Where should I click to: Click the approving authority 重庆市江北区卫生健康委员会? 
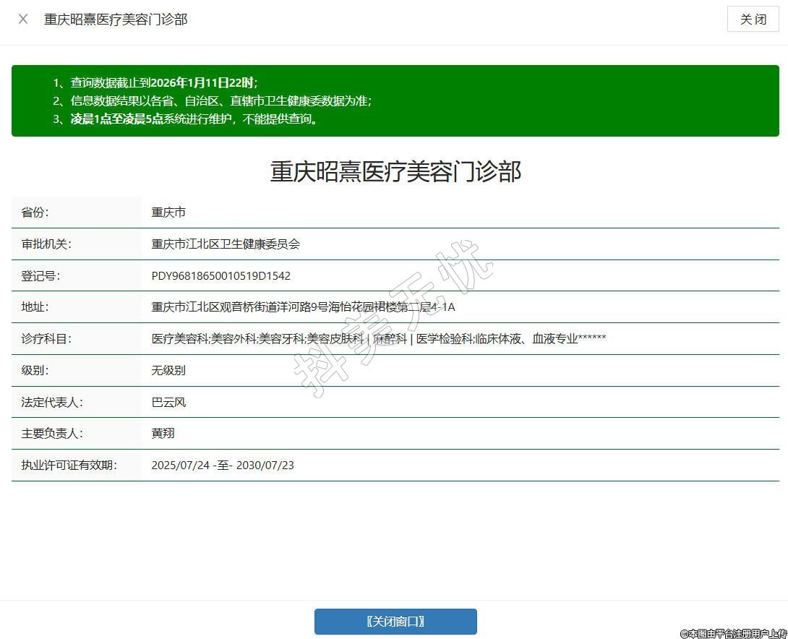point(226,244)
